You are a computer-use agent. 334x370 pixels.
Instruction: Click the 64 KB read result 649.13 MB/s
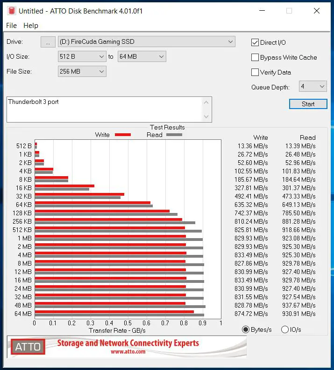[299, 205]
